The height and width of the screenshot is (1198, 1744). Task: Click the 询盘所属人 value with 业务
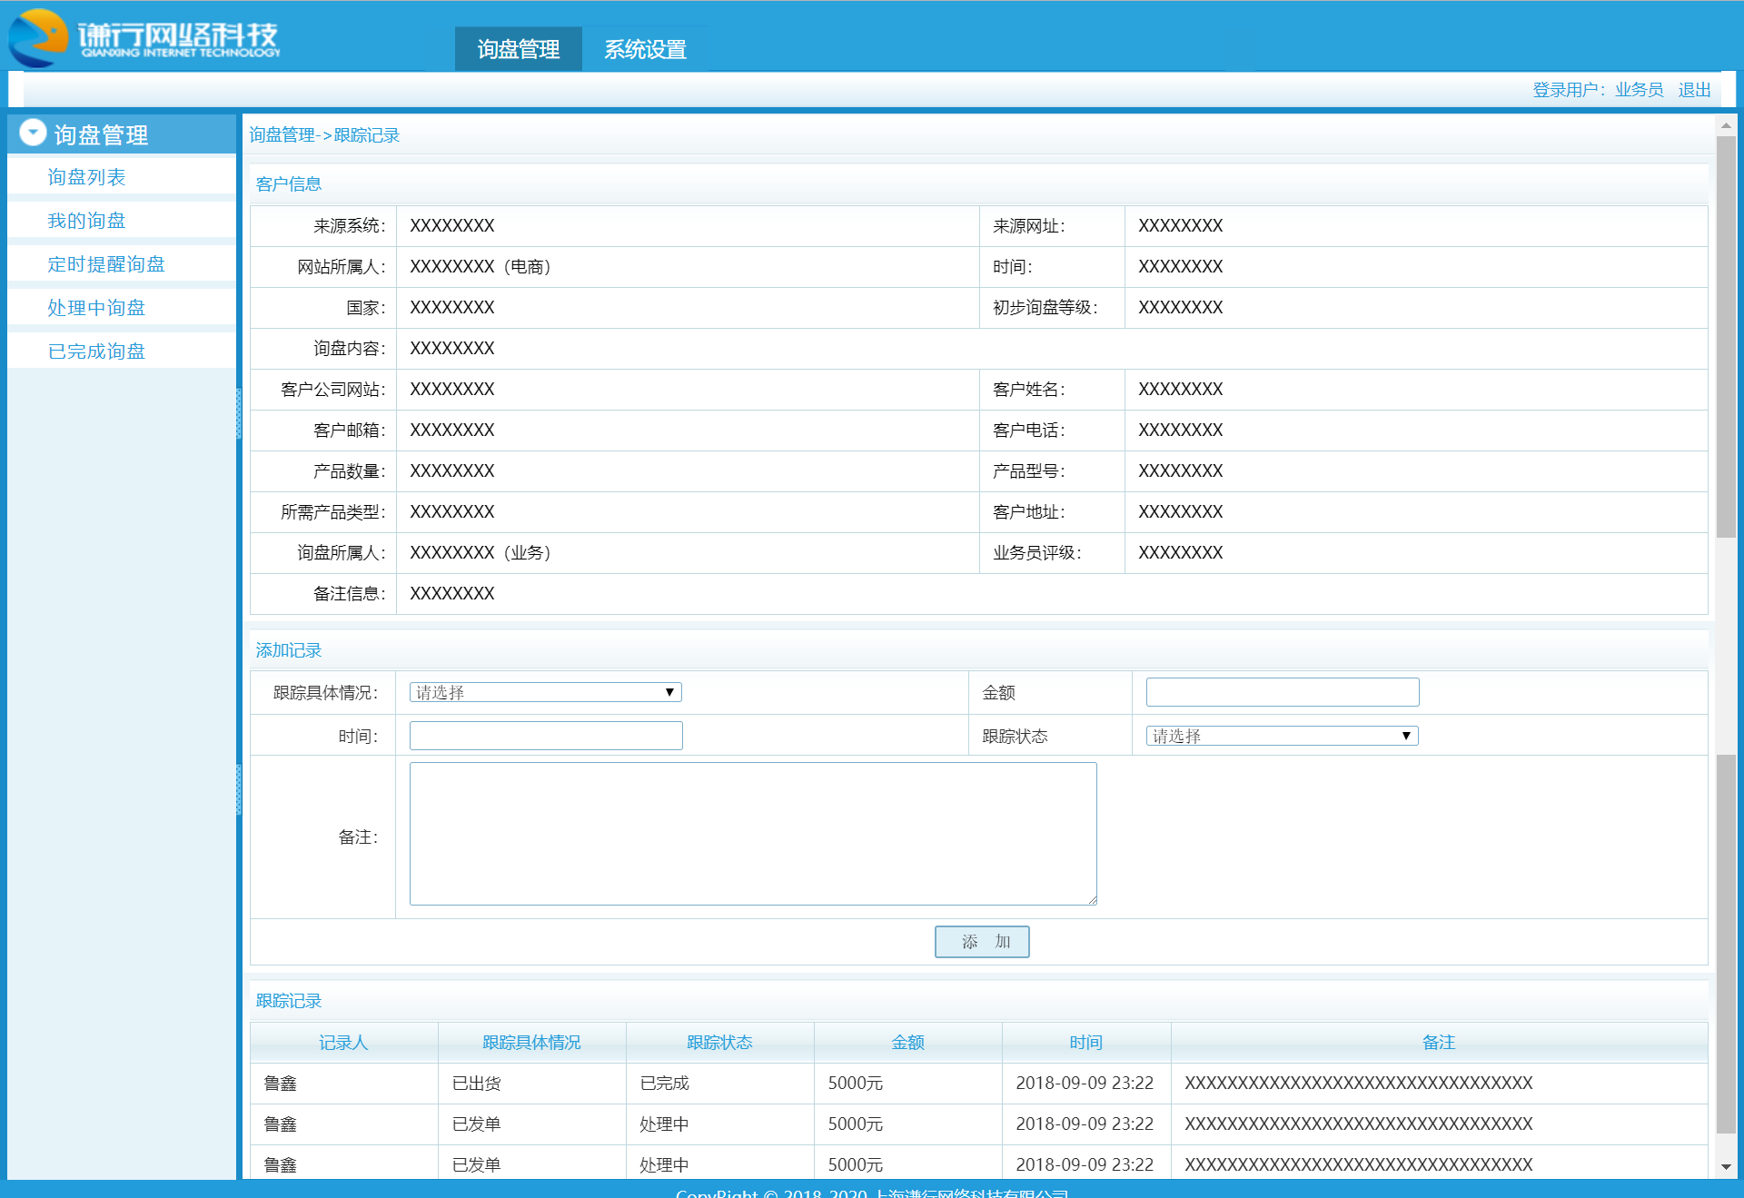pos(688,553)
